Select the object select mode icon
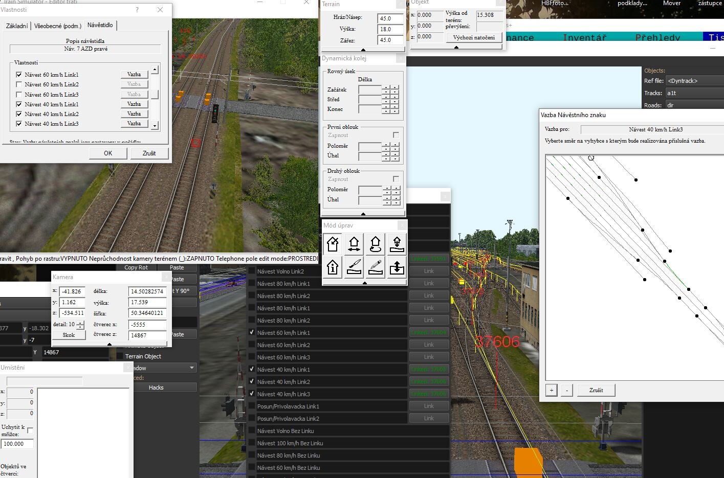Image resolution: width=724 pixels, height=478 pixels. 333,244
